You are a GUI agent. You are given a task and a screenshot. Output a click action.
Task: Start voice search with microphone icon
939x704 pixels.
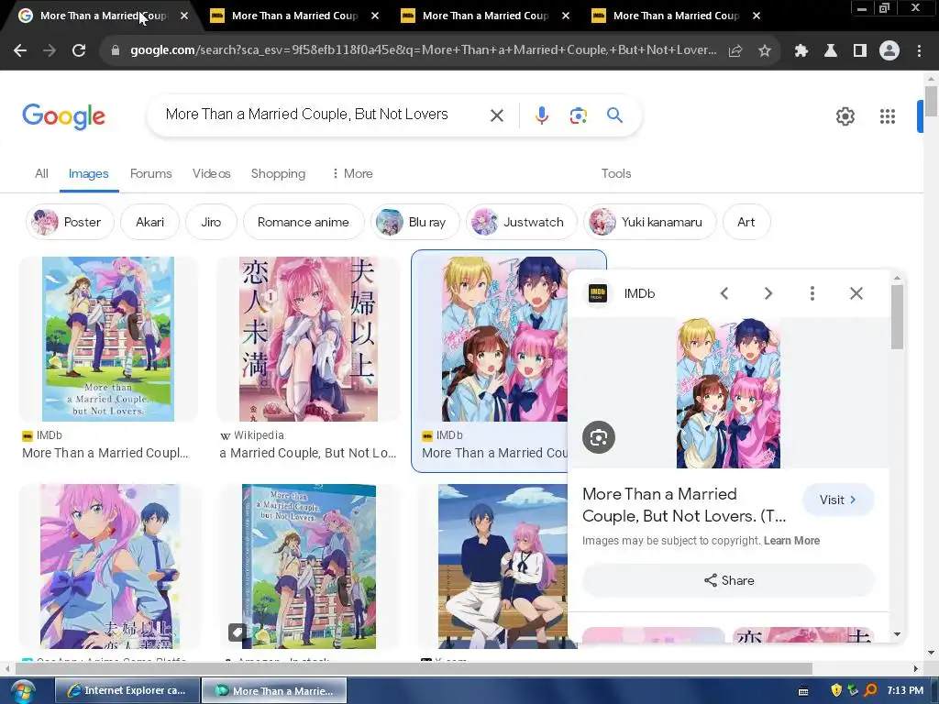point(541,115)
